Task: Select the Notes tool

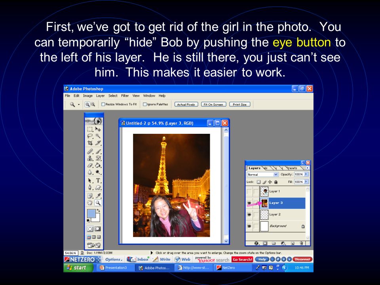Action: click(90, 196)
